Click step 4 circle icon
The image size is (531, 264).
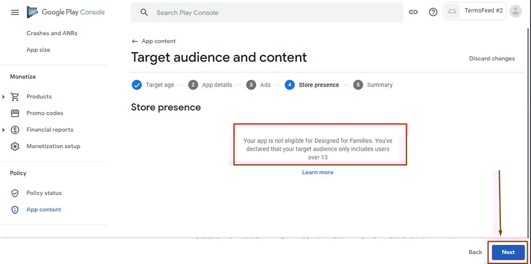pyautogui.click(x=289, y=85)
